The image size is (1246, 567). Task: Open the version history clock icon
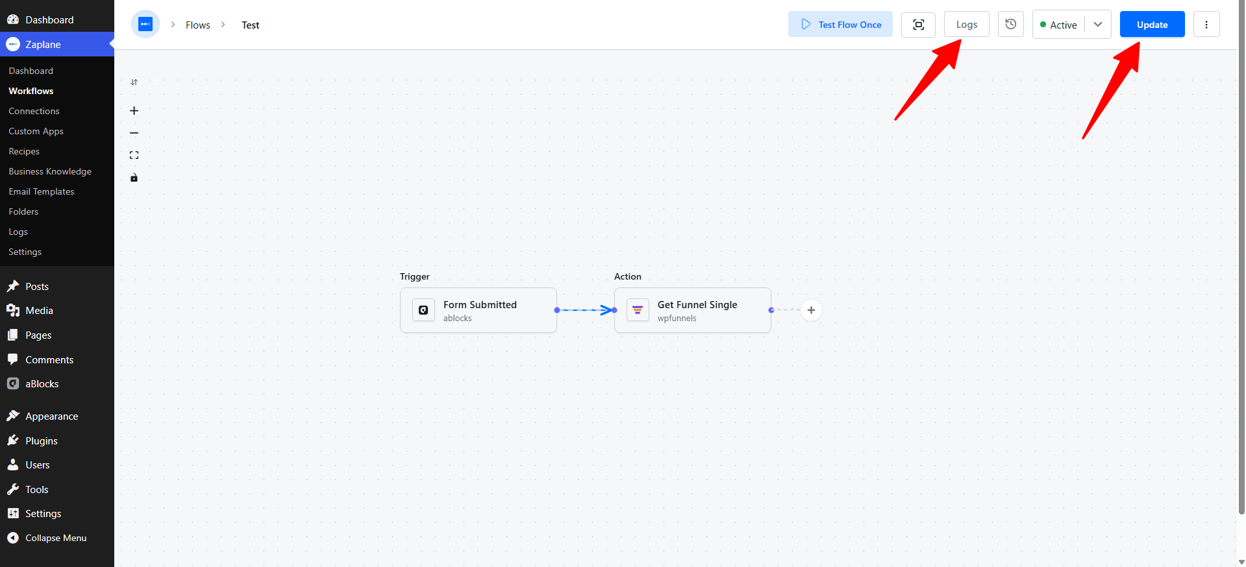(1010, 24)
